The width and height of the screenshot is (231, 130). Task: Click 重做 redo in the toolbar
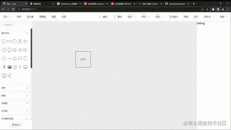[x=118, y=17]
